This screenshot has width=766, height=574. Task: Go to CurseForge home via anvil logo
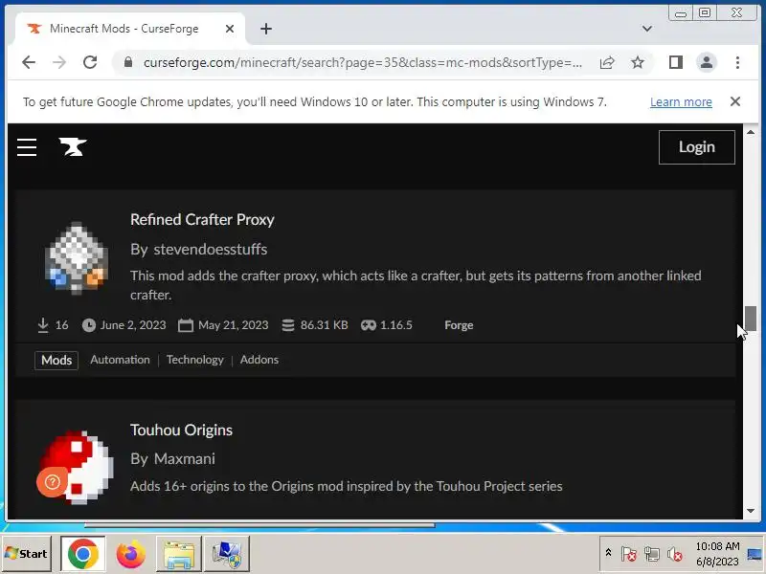tap(73, 147)
